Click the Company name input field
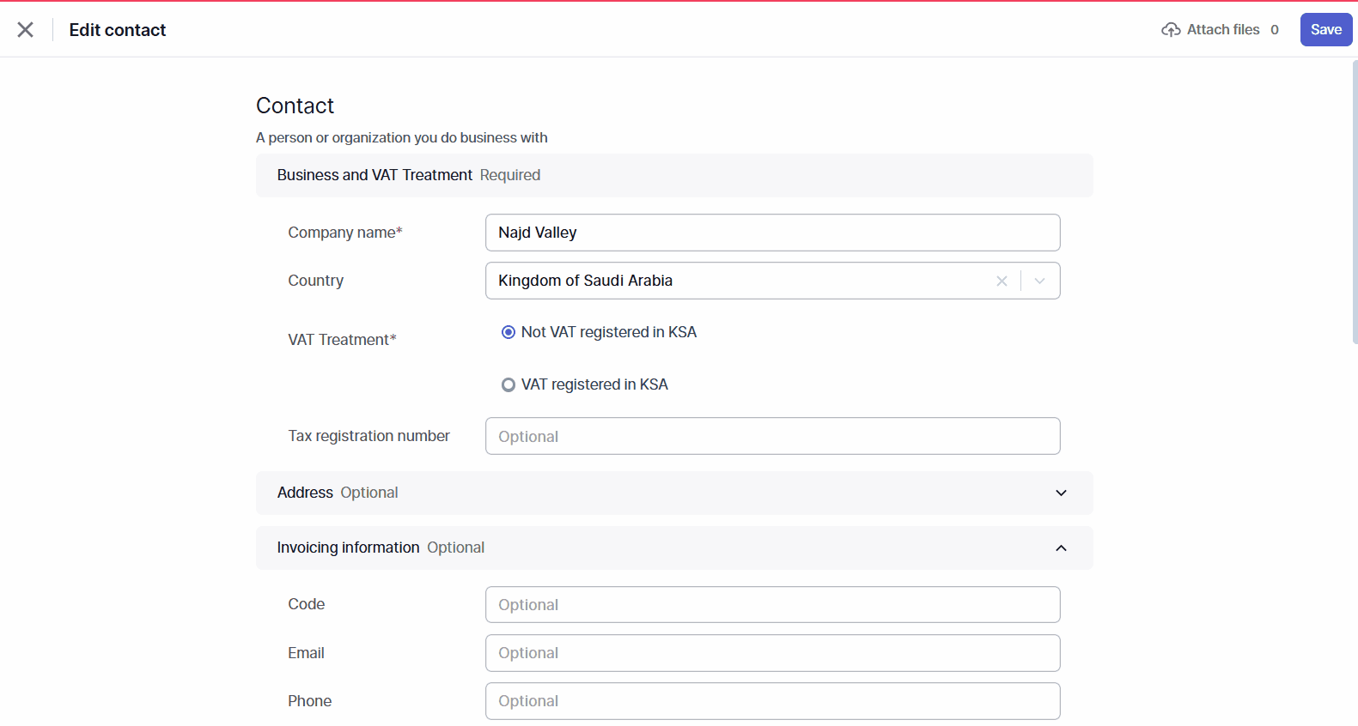Viewport: 1358px width, 726px height. point(772,233)
